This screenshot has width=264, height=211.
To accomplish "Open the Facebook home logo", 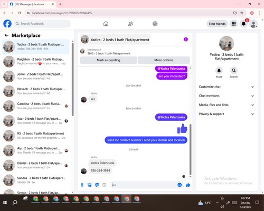I will (x=7, y=24).
